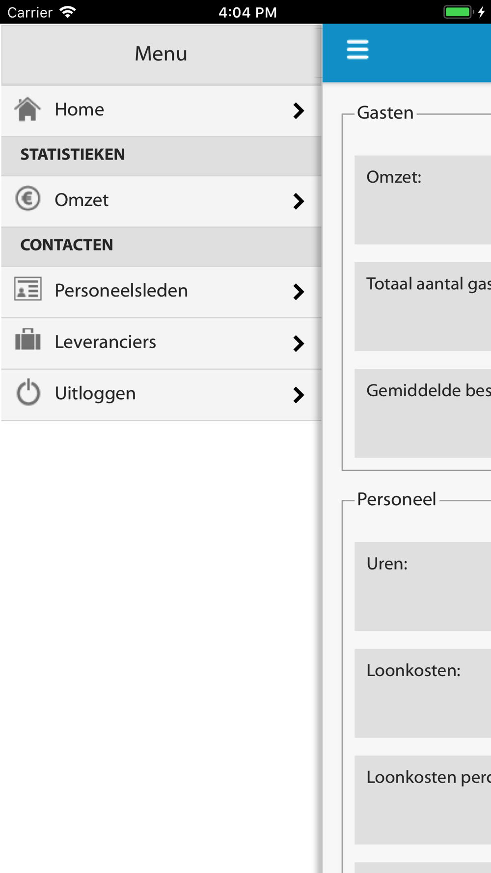The width and height of the screenshot is (491, 873).
Task: Open the Home menu item
Action: click(80, 109)
